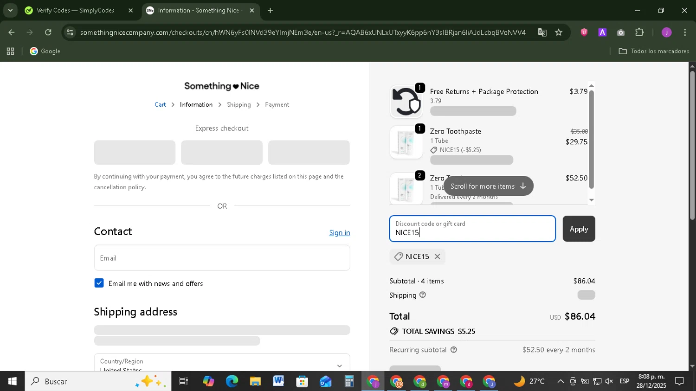Uncheck Email me with news and offers
Viewport: 696px width, 391px height.
pos(99,283)
